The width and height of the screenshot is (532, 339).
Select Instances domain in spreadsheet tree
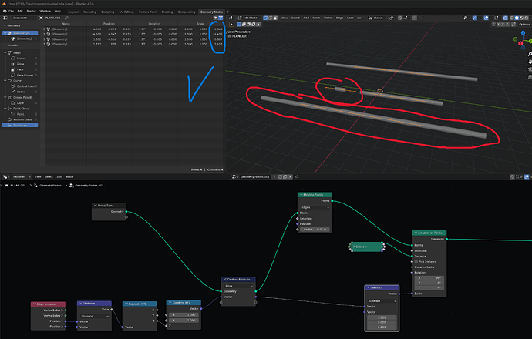pos(20,125)
